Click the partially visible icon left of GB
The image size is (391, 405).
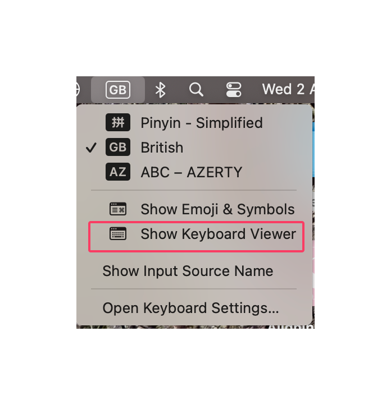click(x=78, y=90)
